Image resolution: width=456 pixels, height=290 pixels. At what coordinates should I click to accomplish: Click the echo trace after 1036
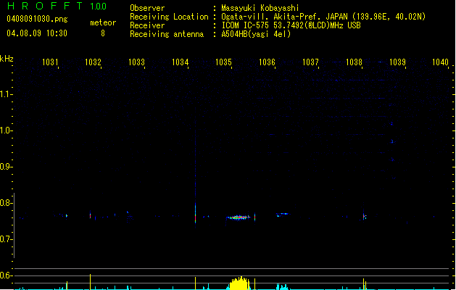(x=282, y=215)
